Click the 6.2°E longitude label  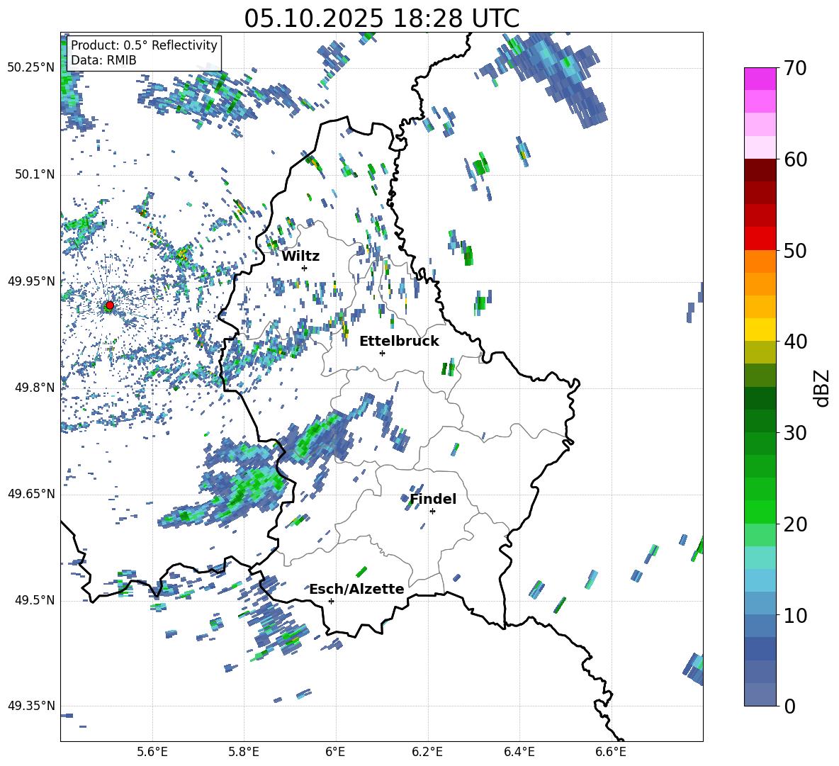427,752
